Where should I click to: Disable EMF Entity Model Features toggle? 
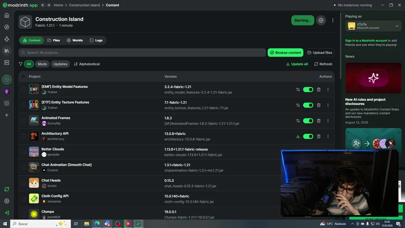tap(308, 90)
